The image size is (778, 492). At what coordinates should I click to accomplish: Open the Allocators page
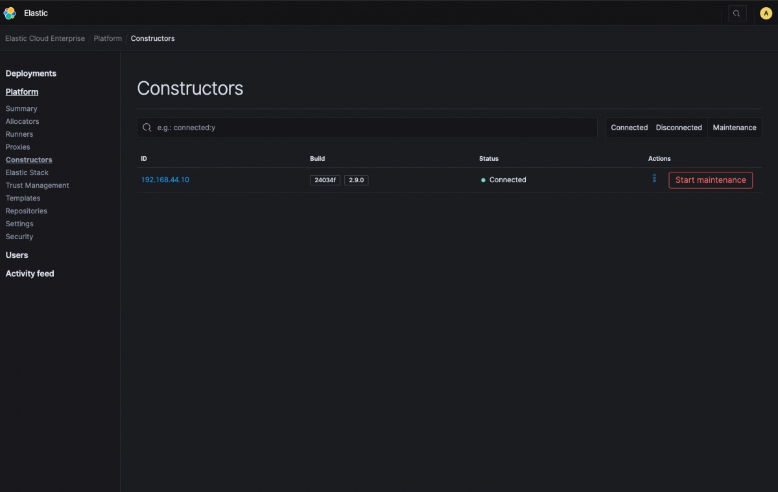pos(22,121)
